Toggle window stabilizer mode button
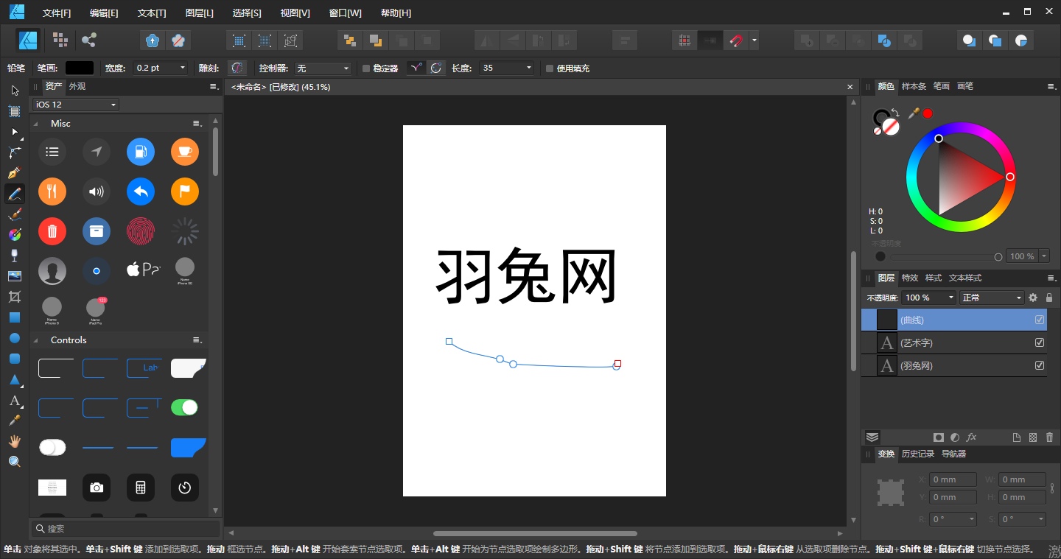This screenshot has height=559, width=1061. coord(436,68)
